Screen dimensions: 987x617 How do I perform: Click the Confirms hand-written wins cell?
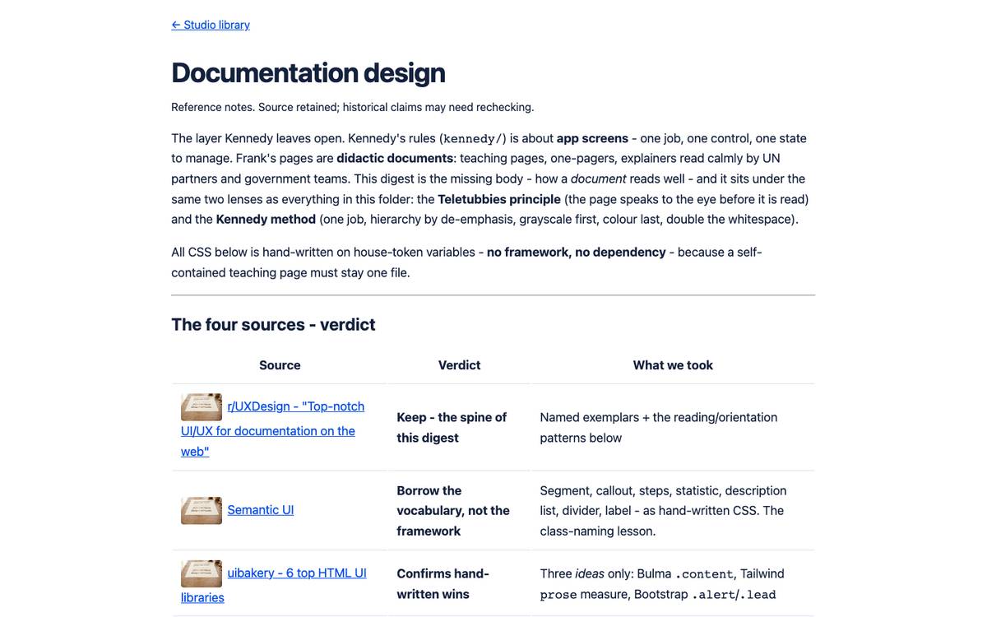tap(459, 584)
